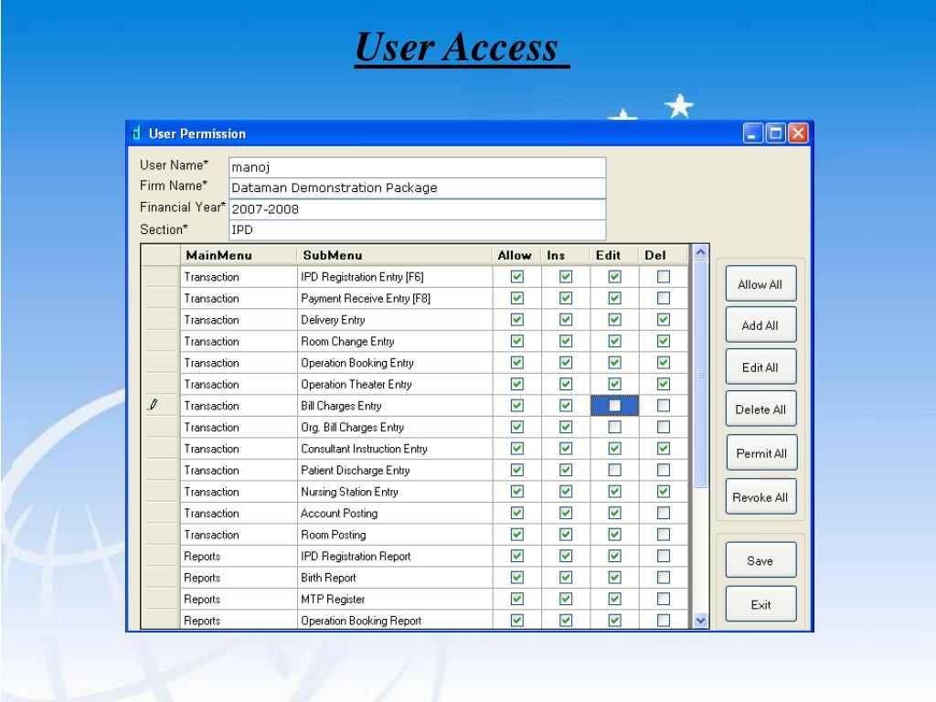The height and width of the screenshot is (702, 936).
Task: Select the 'Operation Theater Entry' cell
Action: [x=395, y=384]
